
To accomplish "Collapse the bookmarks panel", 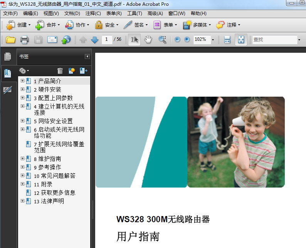I will (x=87, y=57).
